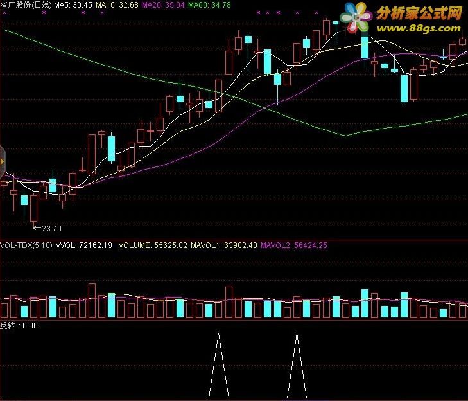The image size is (468, 401).
Task: Expand the side panel arrow handle
Action: click(x=3, y=161)
